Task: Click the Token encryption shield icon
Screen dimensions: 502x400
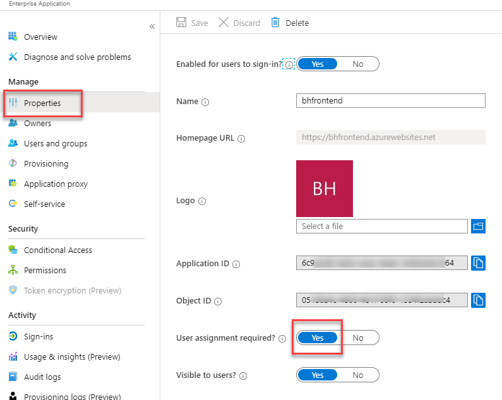Action: tap(13, 290)
